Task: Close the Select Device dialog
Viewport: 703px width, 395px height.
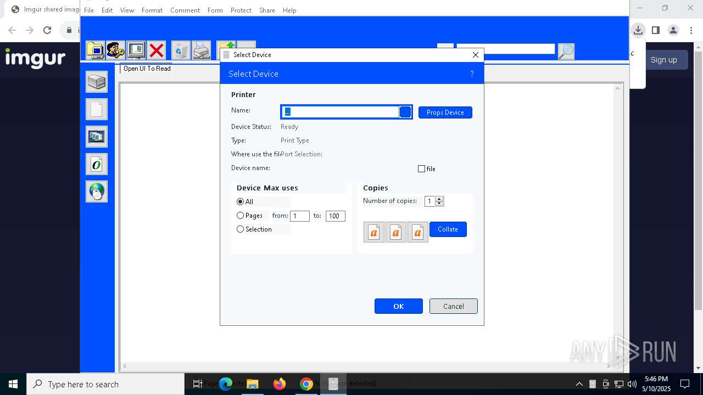Action: tap(476, 55)
